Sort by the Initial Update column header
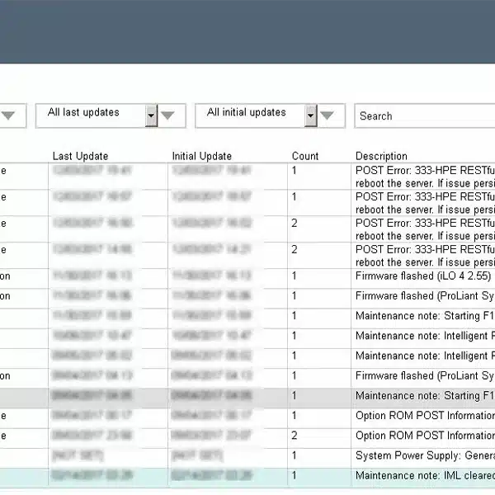This screenshot has height=495, width=495. click(x=201, y=156)
